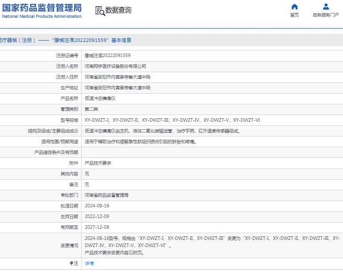Click the home (首页) house icon
343x272 pixels.
point(294,7)
